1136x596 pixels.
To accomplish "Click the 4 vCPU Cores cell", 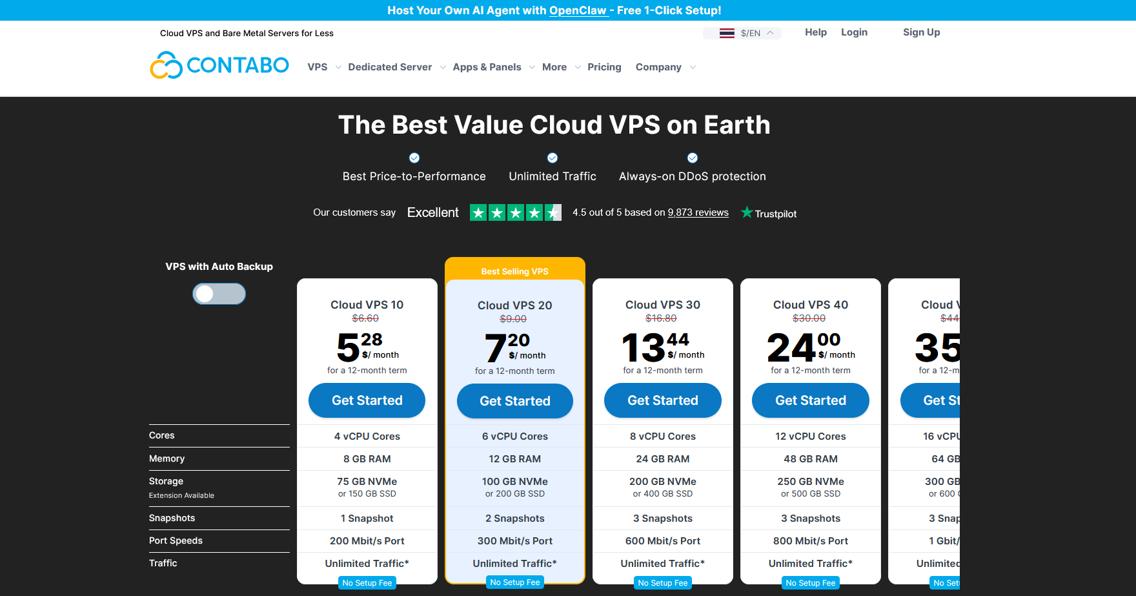I will pos(367,437).
